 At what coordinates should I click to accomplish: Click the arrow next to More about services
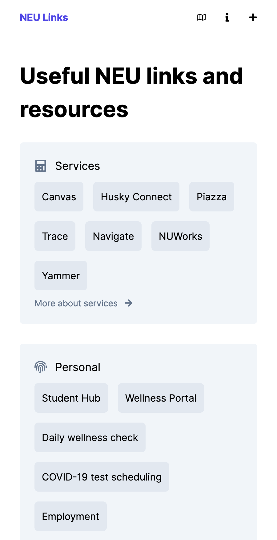click(129, 303)
